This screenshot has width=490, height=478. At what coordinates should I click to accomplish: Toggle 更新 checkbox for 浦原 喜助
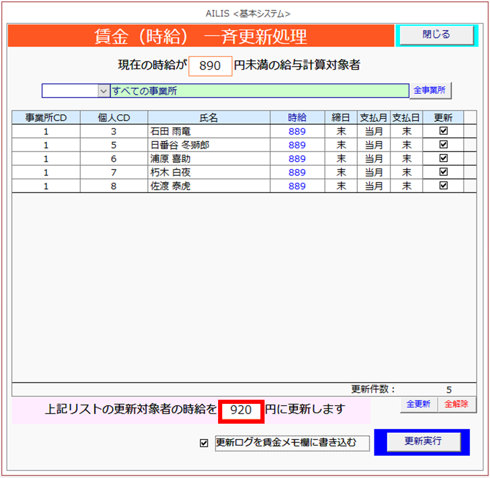coord(444,158)
